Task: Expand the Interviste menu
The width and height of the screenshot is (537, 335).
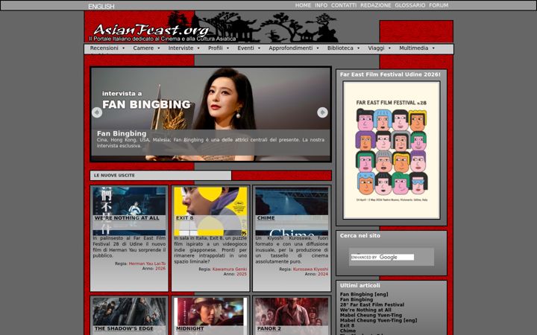Action: [183, 48]
